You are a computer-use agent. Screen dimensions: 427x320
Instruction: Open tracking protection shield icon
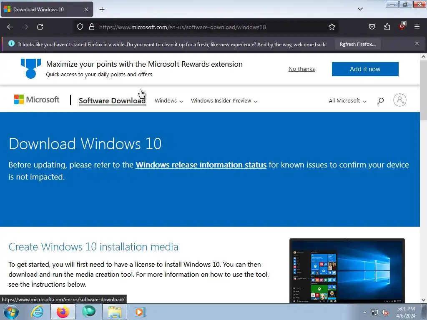(80, 27)
